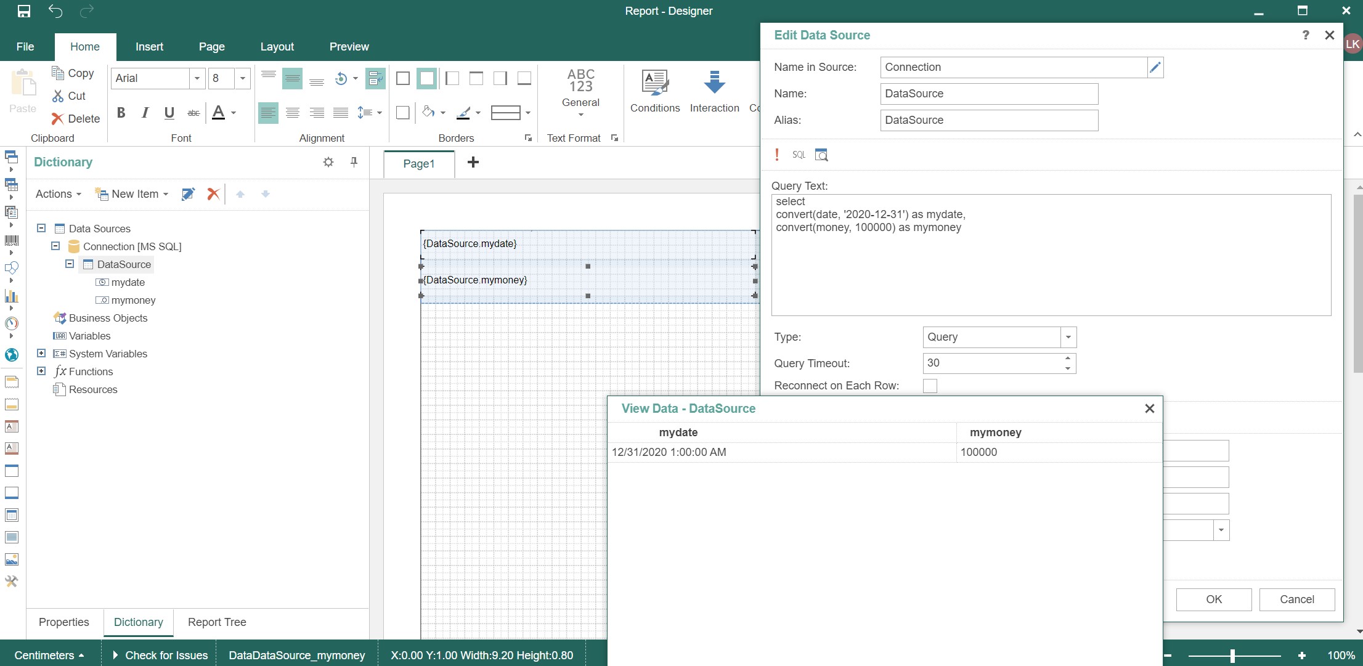The height and width of the screenshot is (666, 1363).
Task: Switch to the Layout ribbon tab
Action: [277, 47]
